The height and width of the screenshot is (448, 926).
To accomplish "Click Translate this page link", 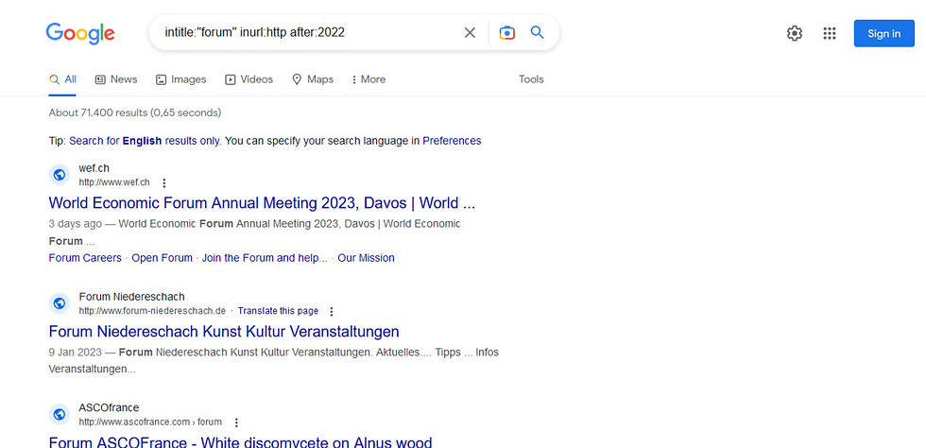I will coord(278,311).
